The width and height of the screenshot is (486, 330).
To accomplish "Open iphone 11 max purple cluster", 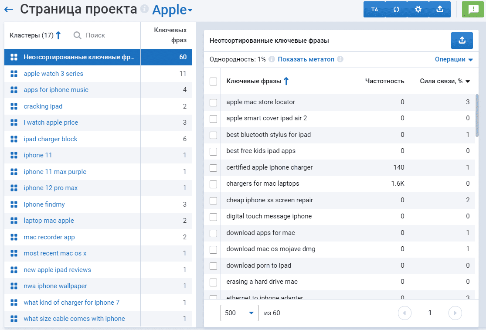I will coord(55,172).
